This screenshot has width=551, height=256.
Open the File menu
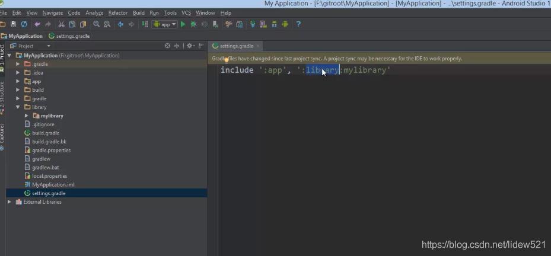coord(3,12)
